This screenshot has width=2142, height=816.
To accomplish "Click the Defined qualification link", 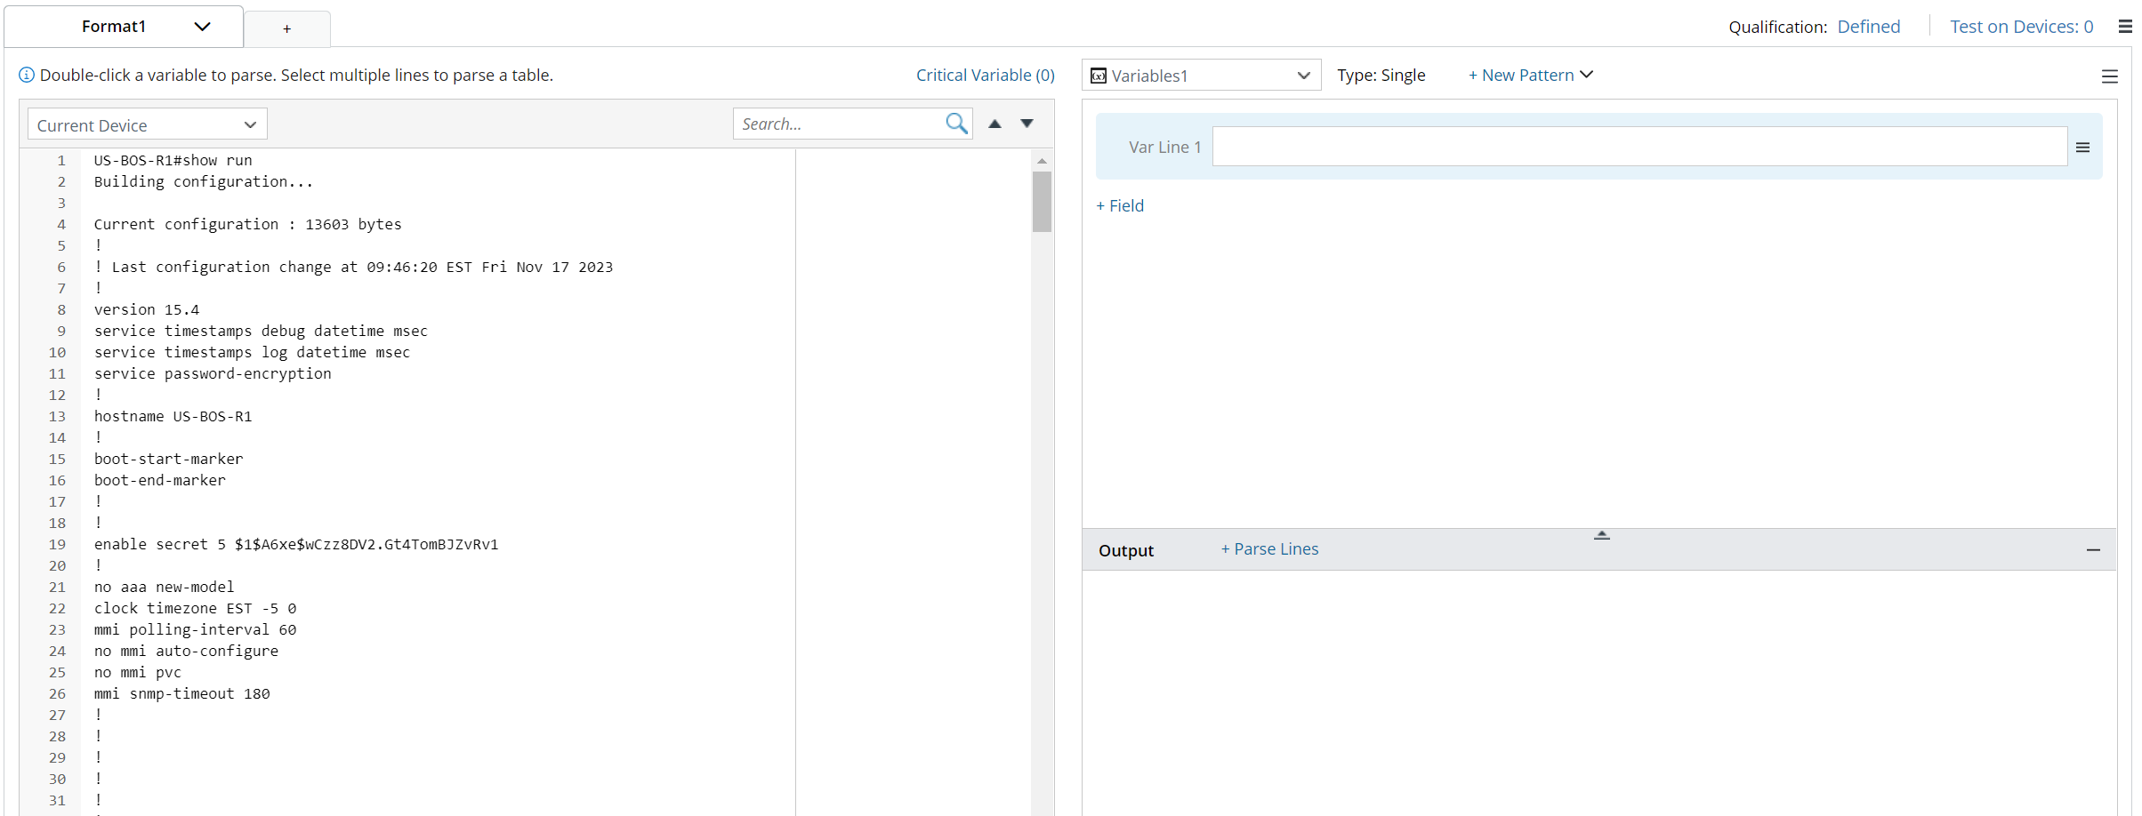I will point(1868,27).
